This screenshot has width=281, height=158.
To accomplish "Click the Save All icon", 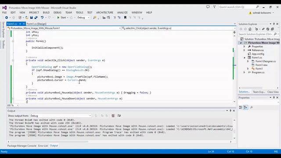I will click(x=36, y=18).
